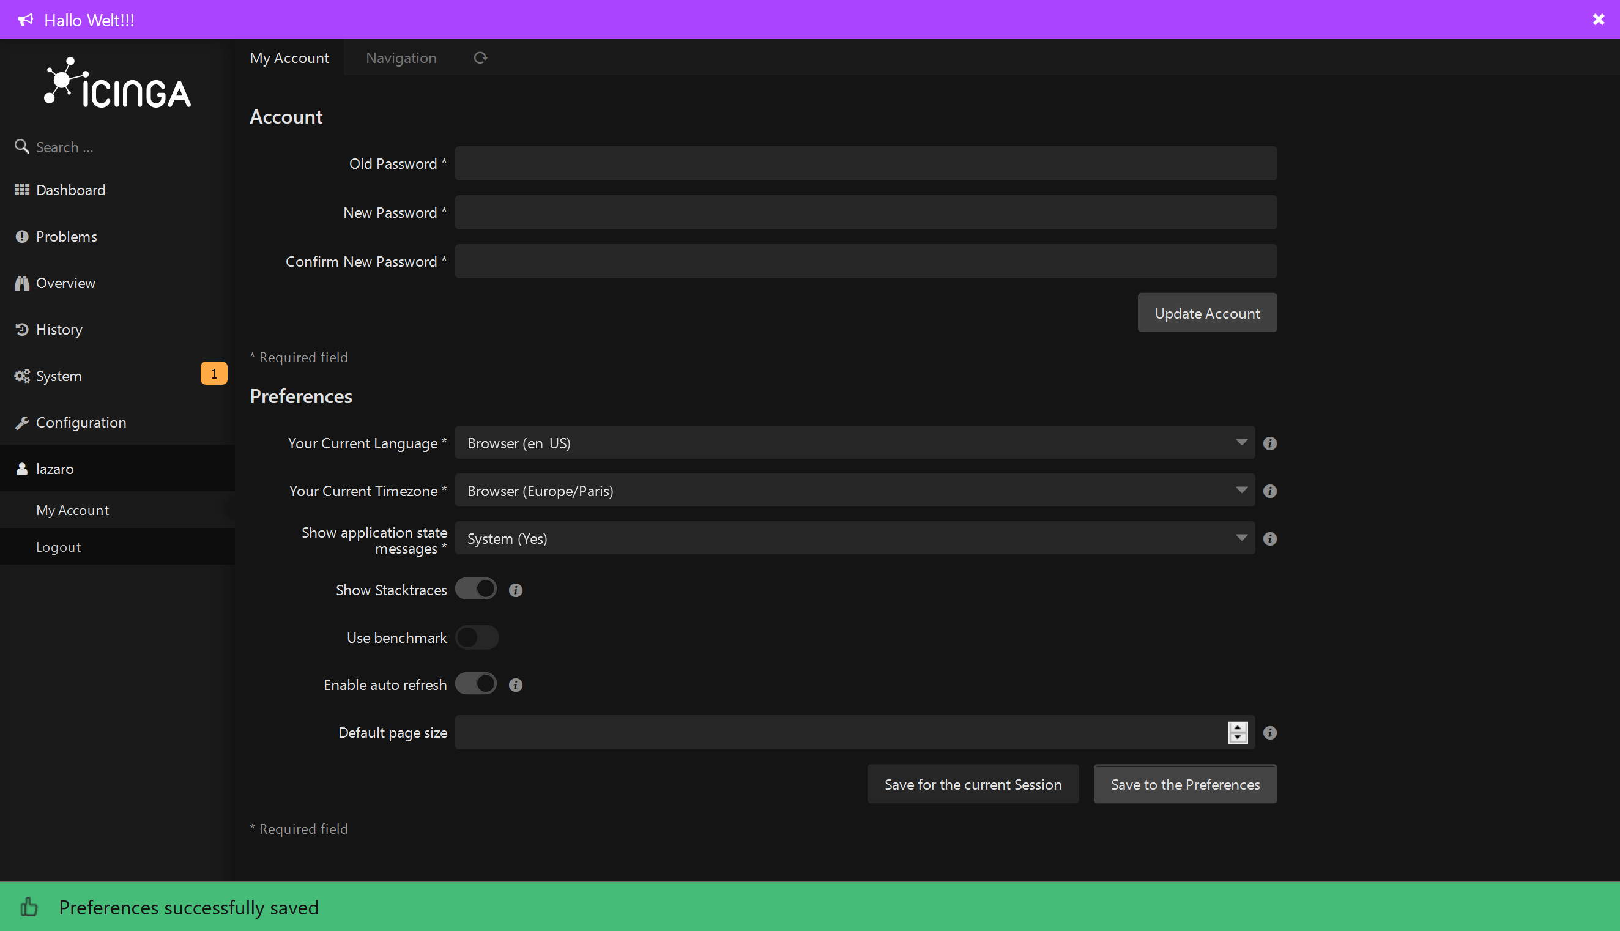The width and height of the screenshot is (1620, 931).
Task: Enable the Use benchmark switch
Action: (477, 637)
